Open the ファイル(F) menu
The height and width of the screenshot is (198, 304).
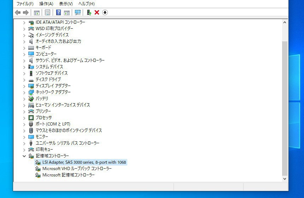[25, 4]
